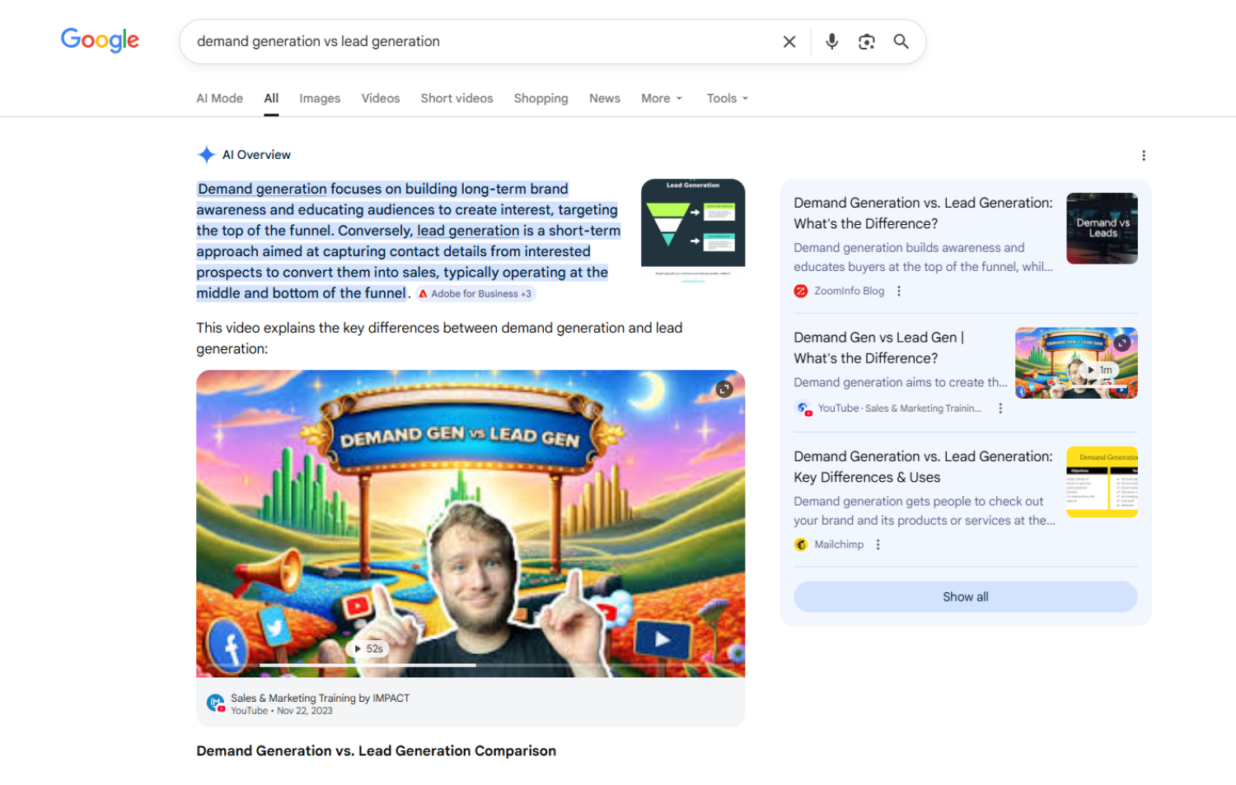1236x785 pixels.
Task: Open the Tools dropdown
Action: [727, 99]
